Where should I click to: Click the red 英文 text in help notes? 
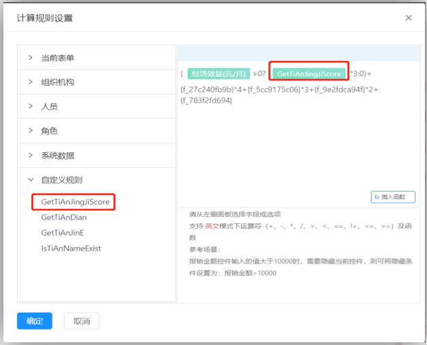tap(212, 225)
